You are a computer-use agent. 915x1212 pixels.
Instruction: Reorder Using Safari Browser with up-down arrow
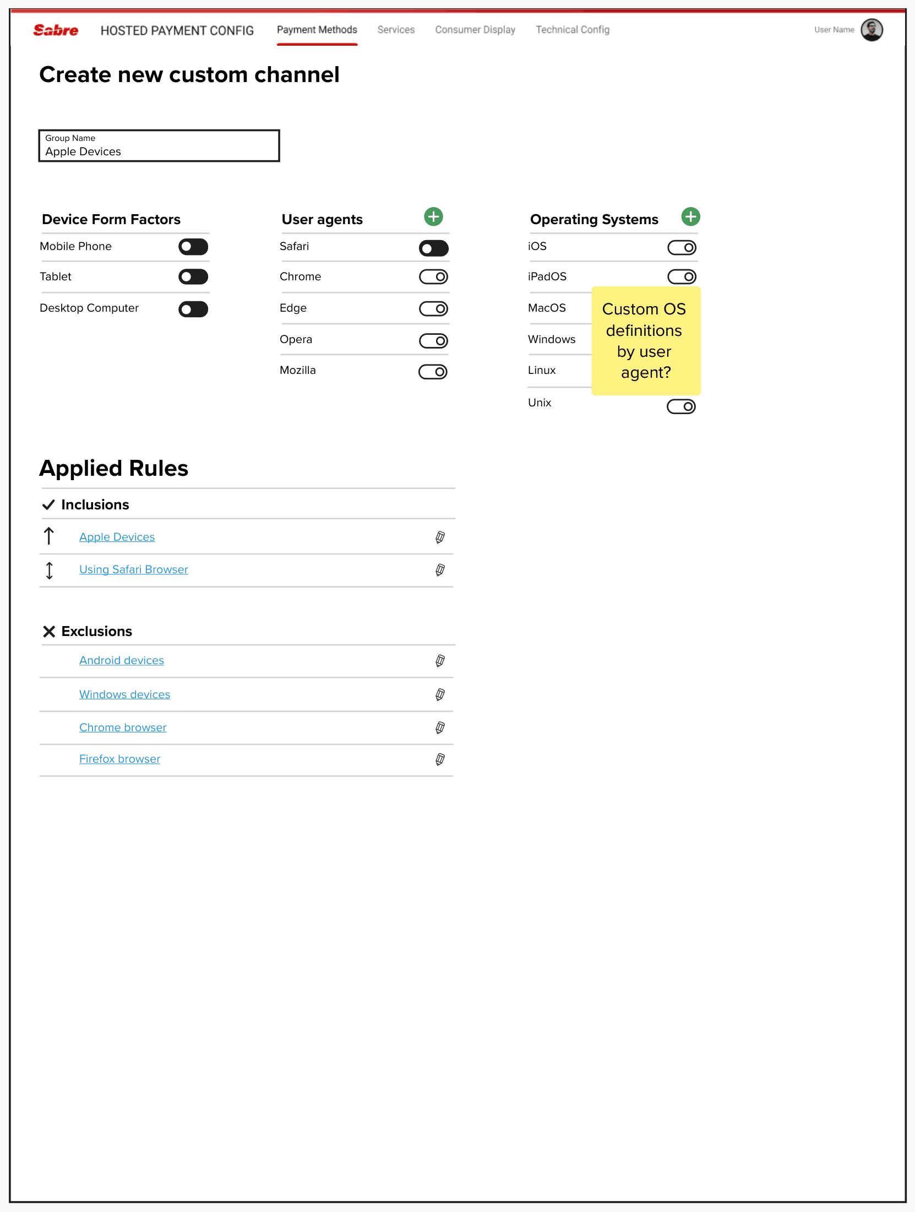coord(49,570)
